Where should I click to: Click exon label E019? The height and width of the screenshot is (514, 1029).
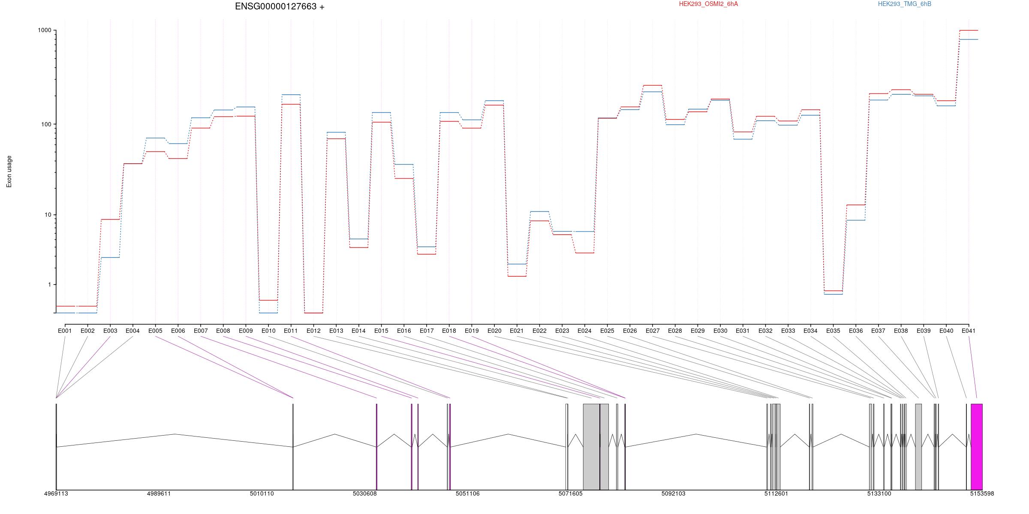tap(472, 331)
